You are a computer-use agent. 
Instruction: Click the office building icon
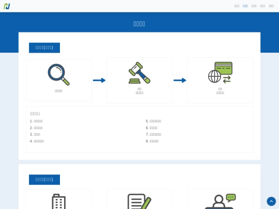tap(59, 201)
